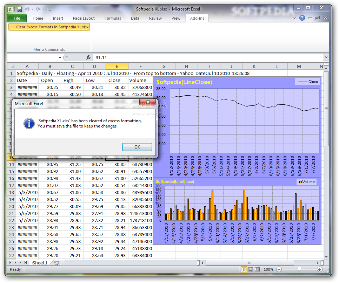
Task: Open the Undo history dropdown arrow
Action: pyautogui.click(x=32, y=9)
